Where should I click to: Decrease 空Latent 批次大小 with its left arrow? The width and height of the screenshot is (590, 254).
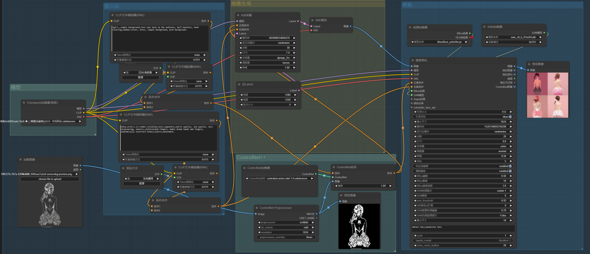click(241, 105)
